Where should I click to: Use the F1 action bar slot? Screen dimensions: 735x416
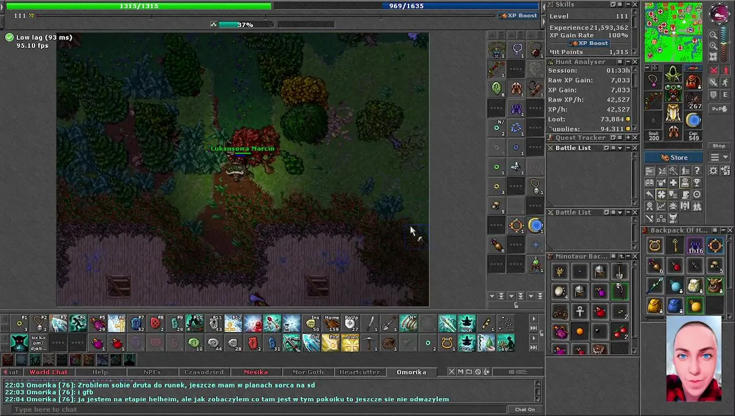(19, 323)
